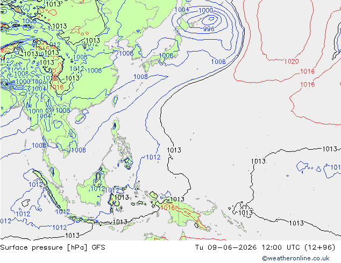Click the blue 1008 label over Japan's Honshu

[166, 55]
